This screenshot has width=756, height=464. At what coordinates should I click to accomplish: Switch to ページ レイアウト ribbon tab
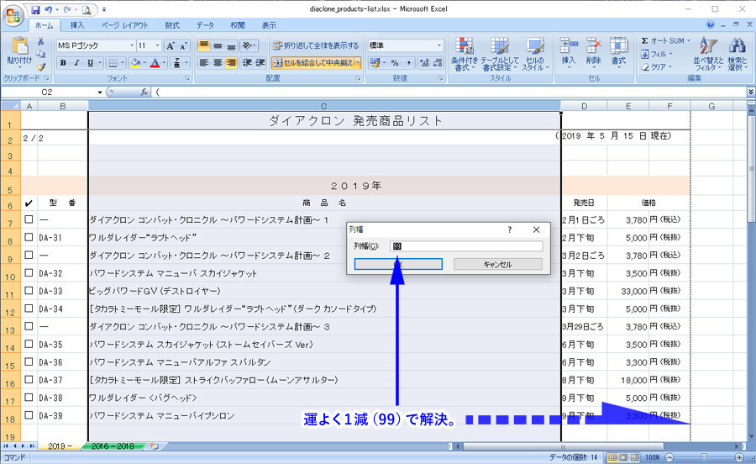pyautogui.click(x=124, y=25)
